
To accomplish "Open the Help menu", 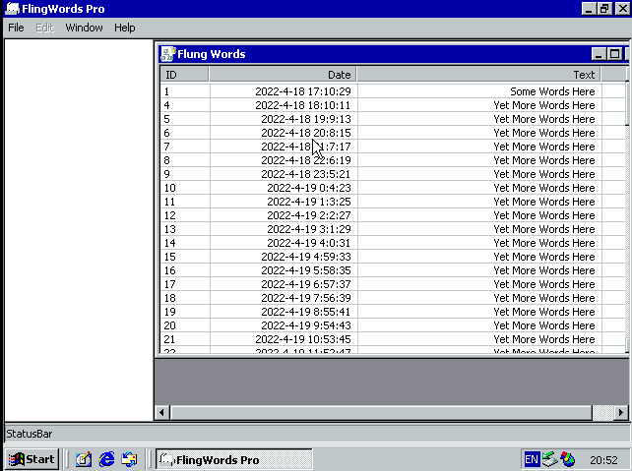I will 125,28.
